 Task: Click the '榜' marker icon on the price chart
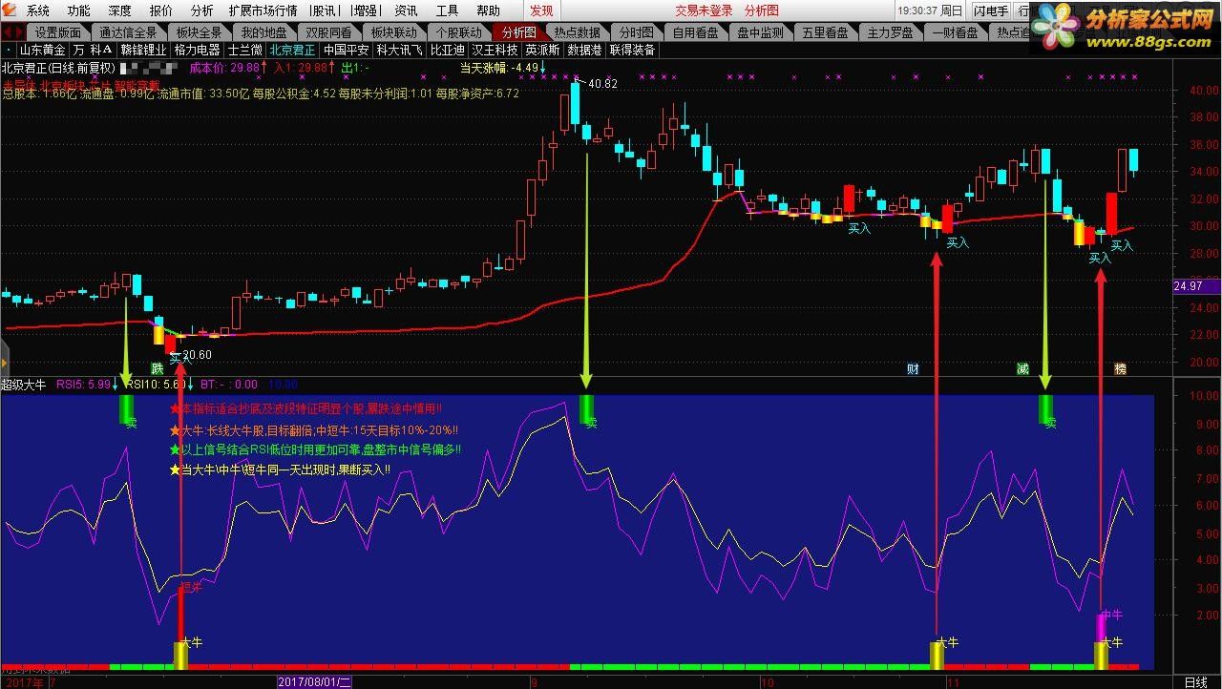click(x=1120, y=368)
